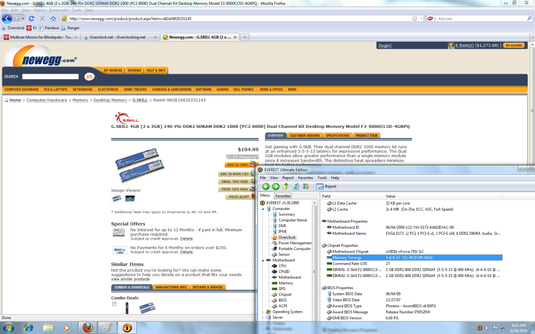This screenshot has height=334, width=535.
Task: Go back in EVEREST with green left arrow
Action: [266, 186]
